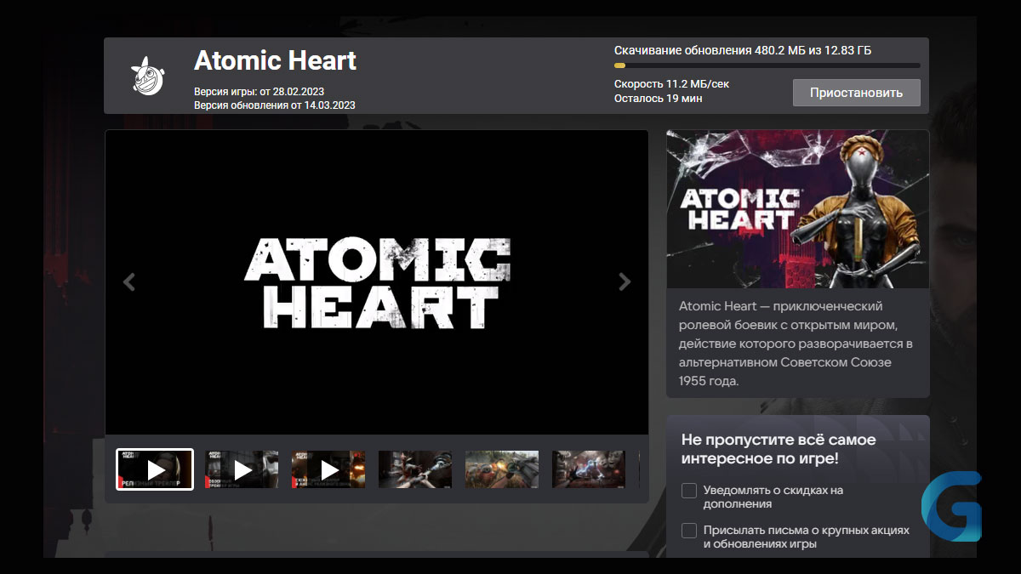
Task: Click the Atomic Heart game description paragraph
Action: click(796, 344)
